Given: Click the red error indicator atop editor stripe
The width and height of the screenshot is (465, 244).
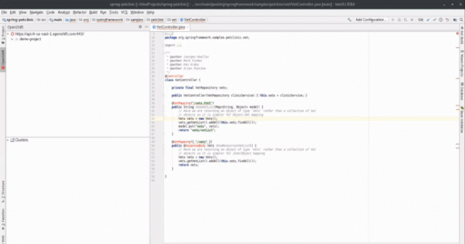Looking at the screenshot, I should (458, 34).
